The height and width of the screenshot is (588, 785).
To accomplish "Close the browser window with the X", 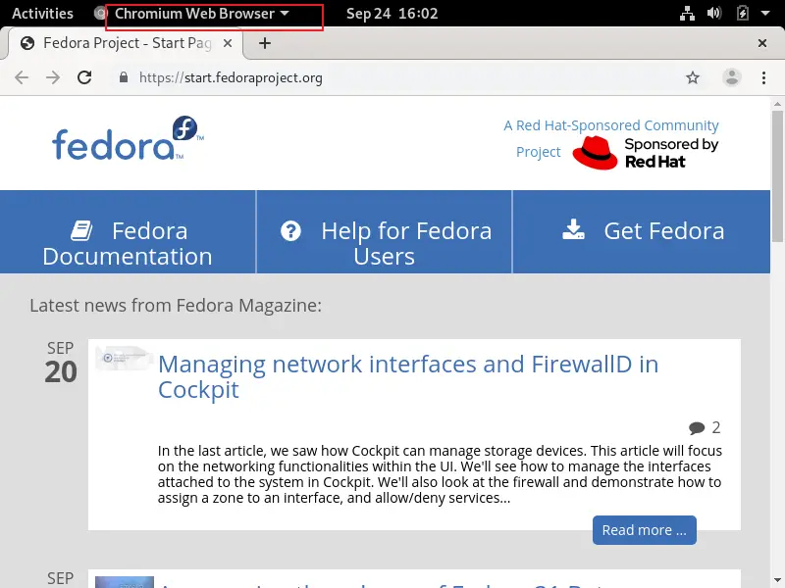I will point(762,43).
